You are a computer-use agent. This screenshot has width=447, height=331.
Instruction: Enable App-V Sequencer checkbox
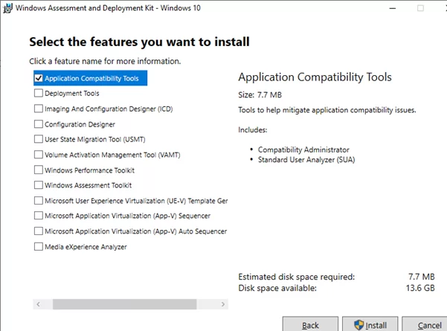click(39, 216)
